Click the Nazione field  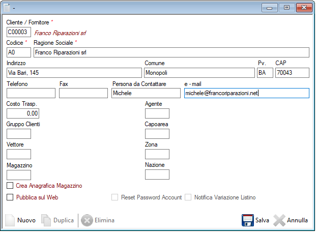(x=157, y=175)
